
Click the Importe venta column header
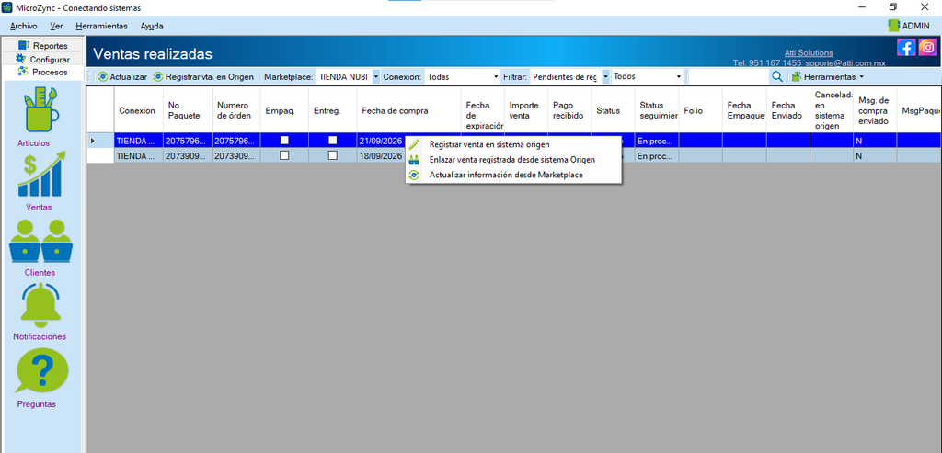(x=526, y=110)
